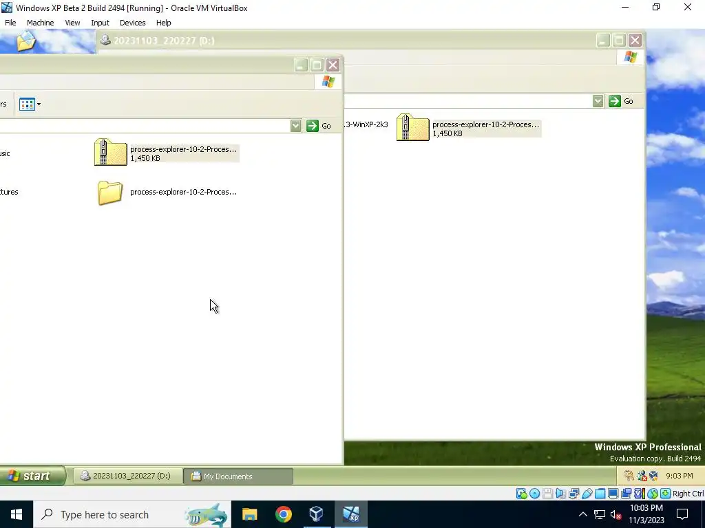Viewport: 705px width, 528px height.
Task: Click the shared folders status icon
Action: tap(600, 494)
